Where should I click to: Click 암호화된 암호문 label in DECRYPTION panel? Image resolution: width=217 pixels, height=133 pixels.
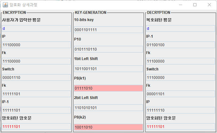[x=161, y=118]
